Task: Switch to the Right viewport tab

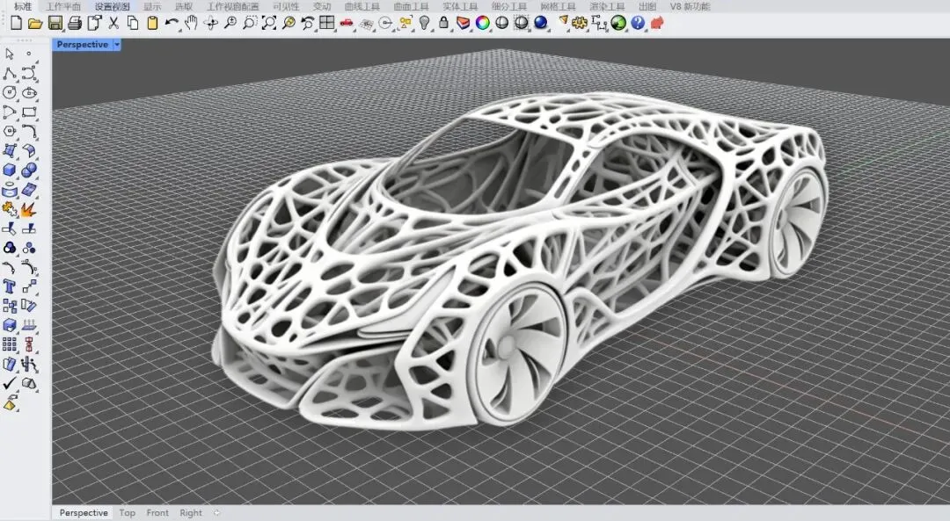Action: click(191, 512)
